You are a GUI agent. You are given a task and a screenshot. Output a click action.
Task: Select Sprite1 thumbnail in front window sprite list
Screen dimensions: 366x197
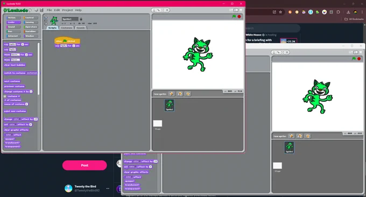170,105
